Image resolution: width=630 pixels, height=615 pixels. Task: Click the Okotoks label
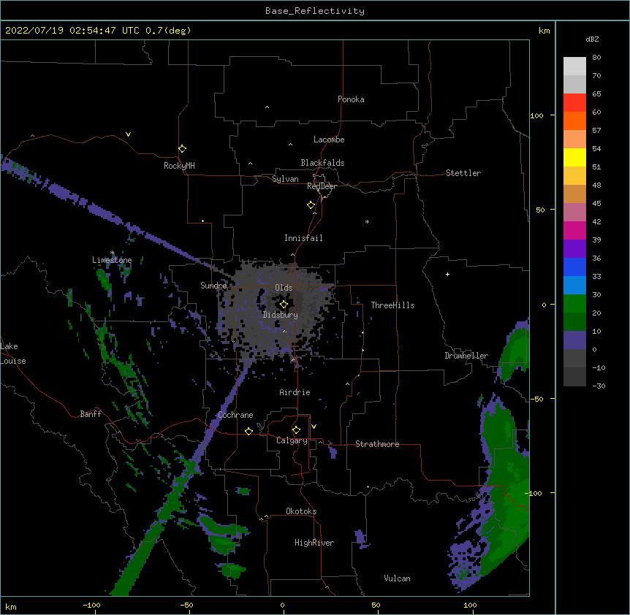click(301, 511)
